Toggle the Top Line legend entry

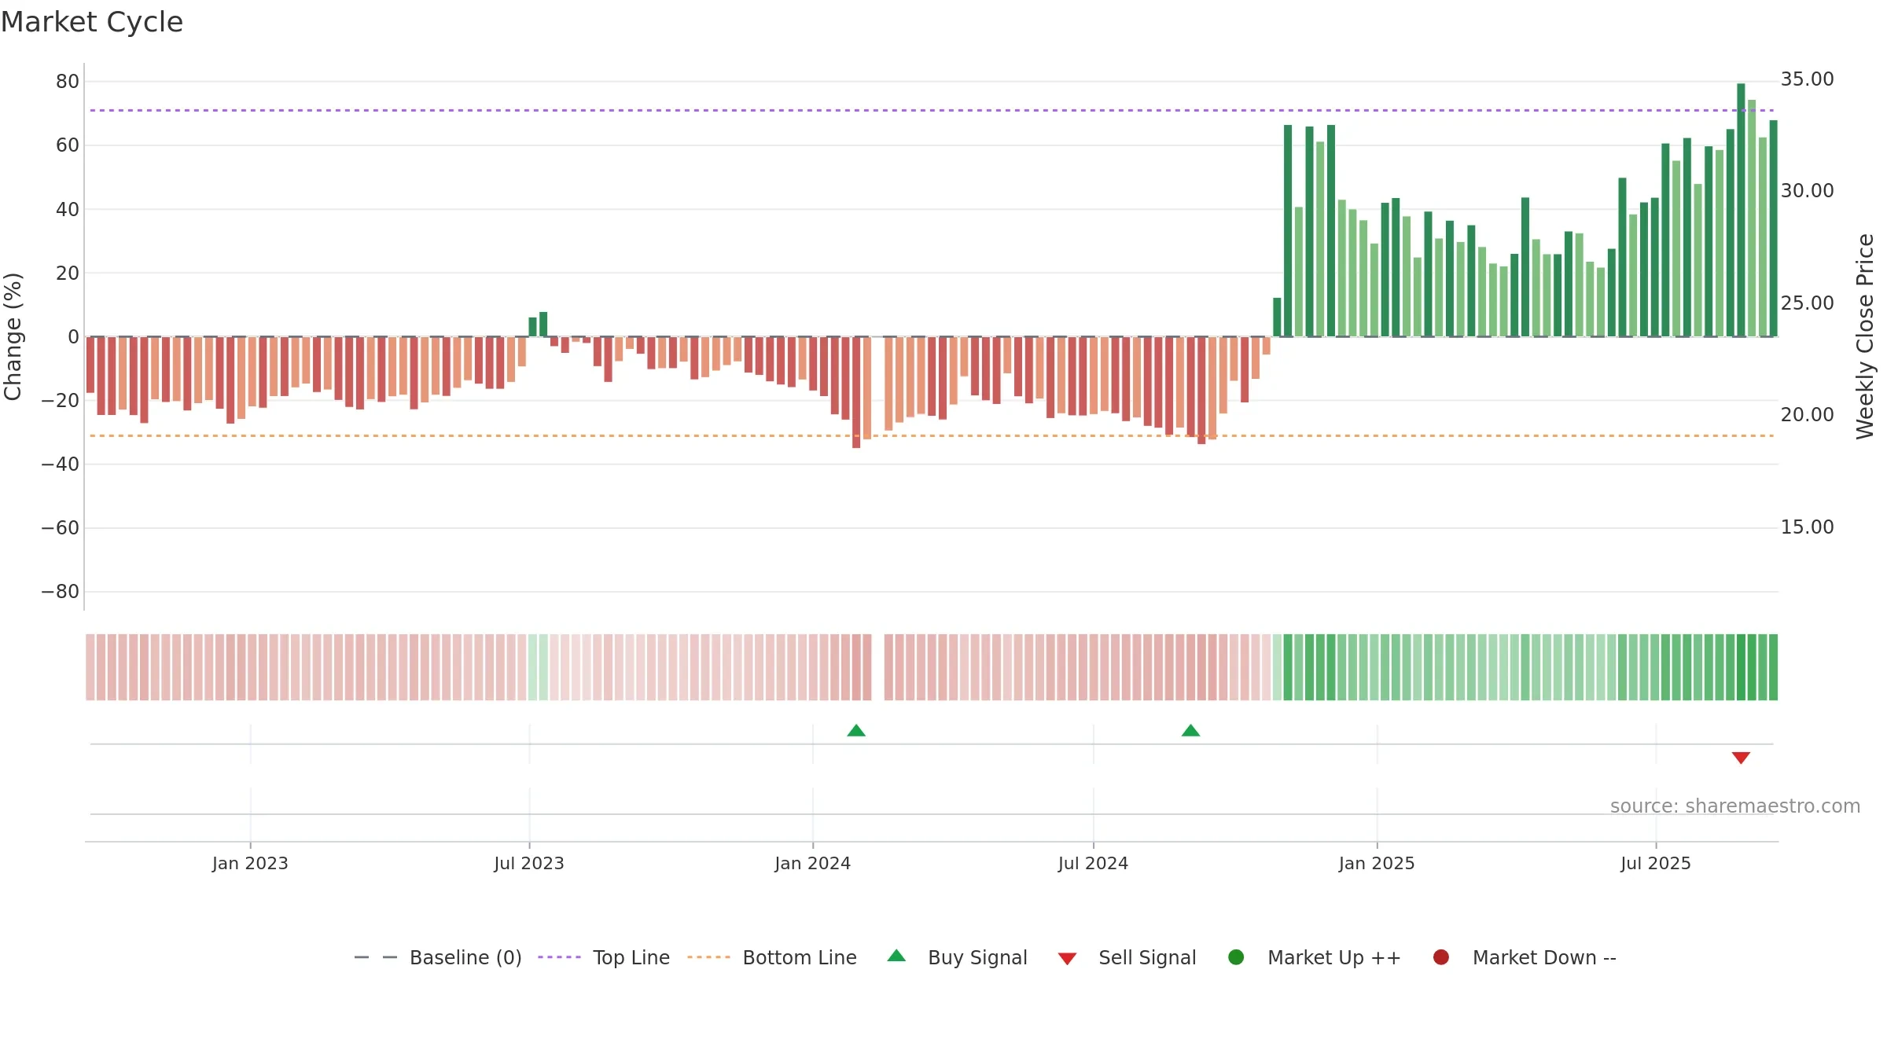pos(604,957)
